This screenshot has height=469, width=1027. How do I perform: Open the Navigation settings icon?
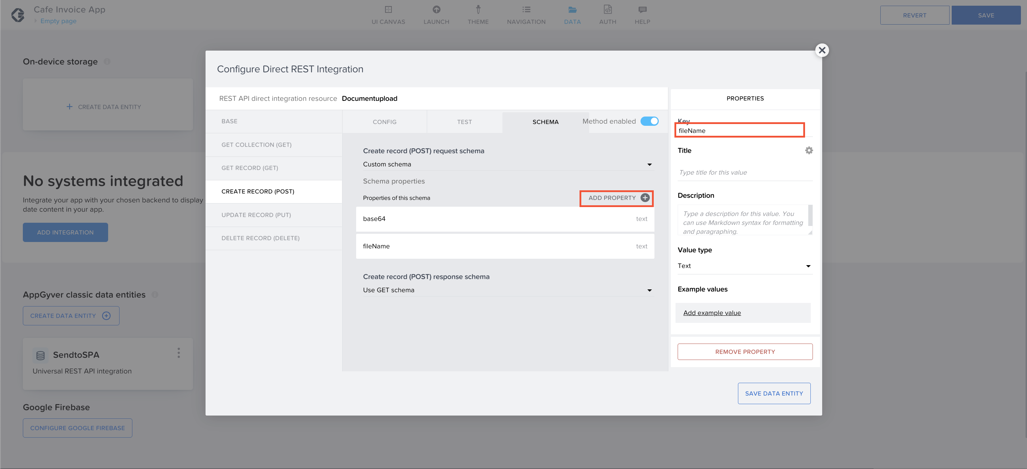(526, 10)
